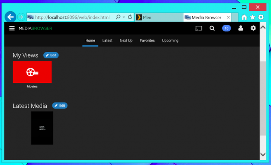Click the scrollbar down arrow
The width and height of the screenshot is (271, 165).
(263, 154)
